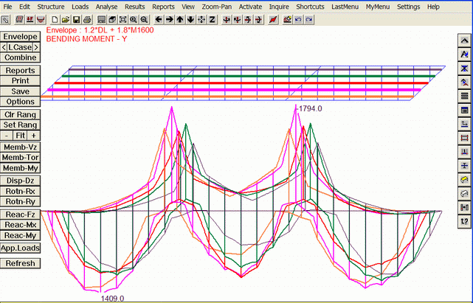
Task: Click the thick green girder line
Action: pyautogui.click(x=248, y=76)
